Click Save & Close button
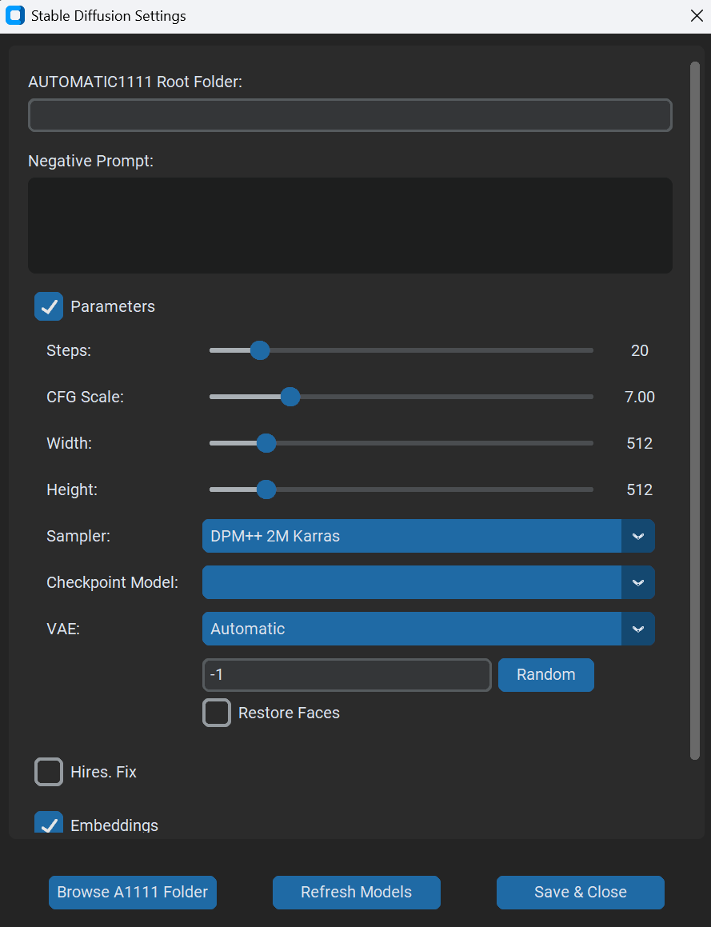This screenshot has height=927, width=711. [580, 892]
